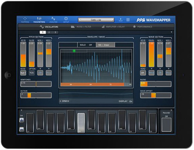
Task: Play the F3 key on keyboard
Action: (153, 123)
